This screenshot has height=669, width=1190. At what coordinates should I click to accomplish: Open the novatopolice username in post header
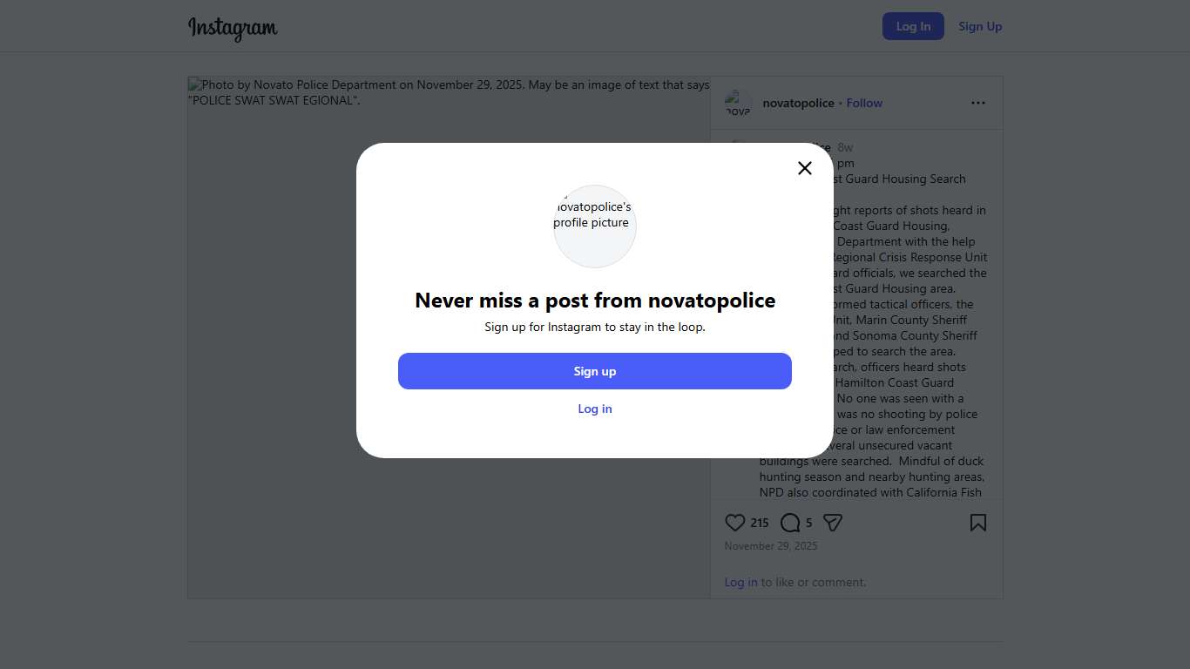pos(798,103)
